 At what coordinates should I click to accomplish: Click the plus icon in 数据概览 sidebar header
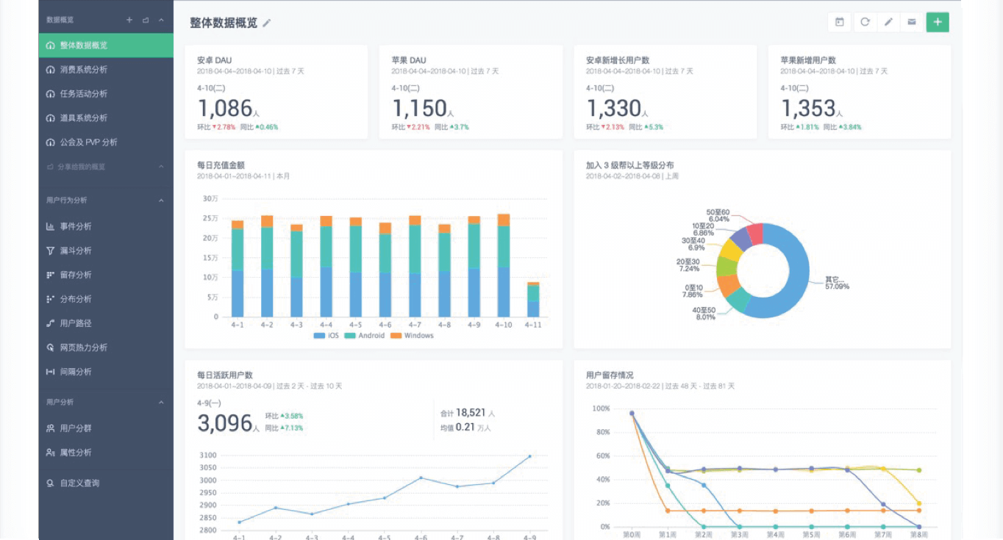[129, 20]
